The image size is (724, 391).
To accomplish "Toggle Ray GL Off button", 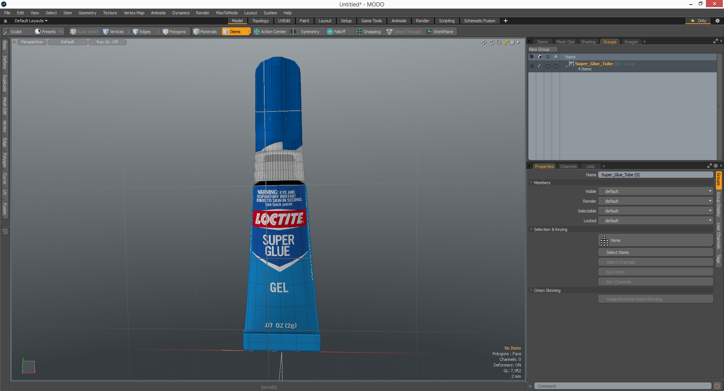I will 107,42.
